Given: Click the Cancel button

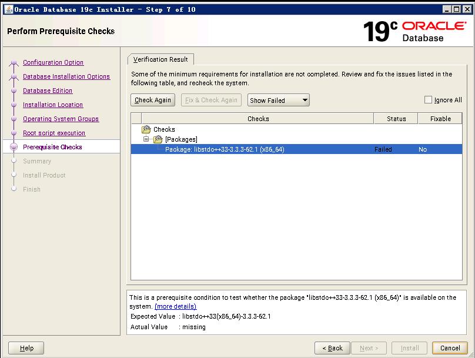Looking at the screenshot, I should point(450,348).
